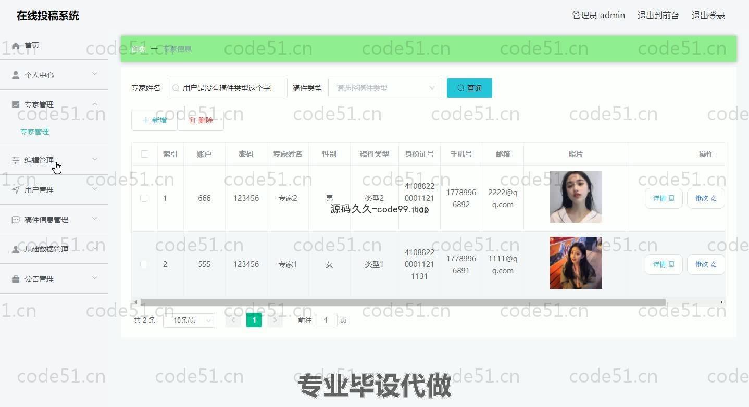Expand the 公告管理 menu chevron
The width and height of the screenshot is (749, 407).
(95, 278)
